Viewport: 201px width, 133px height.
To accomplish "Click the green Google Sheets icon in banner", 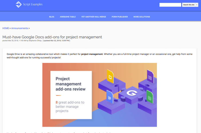I will (x=149, y=97).
